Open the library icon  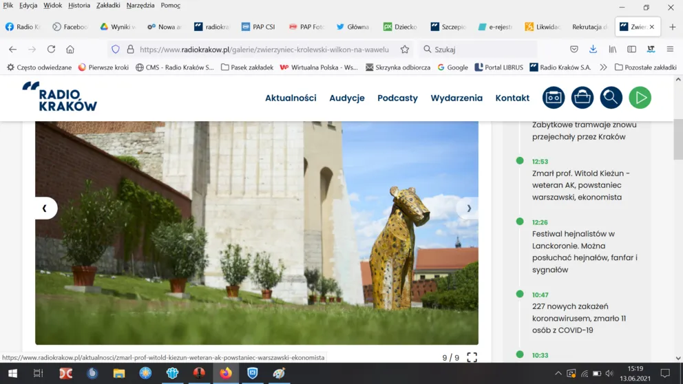[x=613, y=49]
